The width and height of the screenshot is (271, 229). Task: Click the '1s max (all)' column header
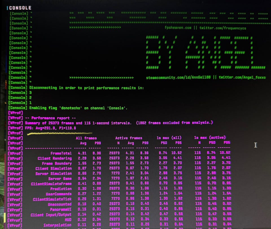(169, 138)
